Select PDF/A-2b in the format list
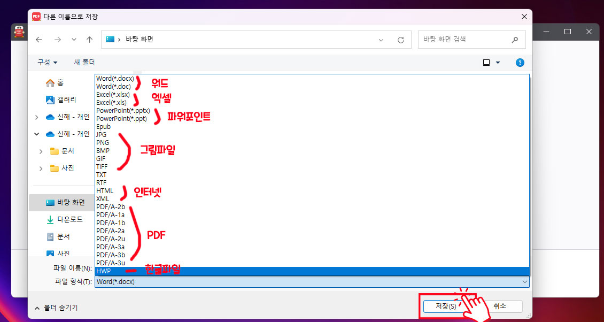 click(312, 207)
